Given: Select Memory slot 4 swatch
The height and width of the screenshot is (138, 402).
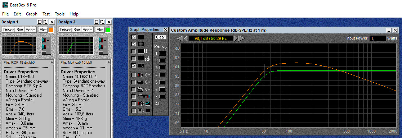Looking at the screenshot, I should click(162, 75).
